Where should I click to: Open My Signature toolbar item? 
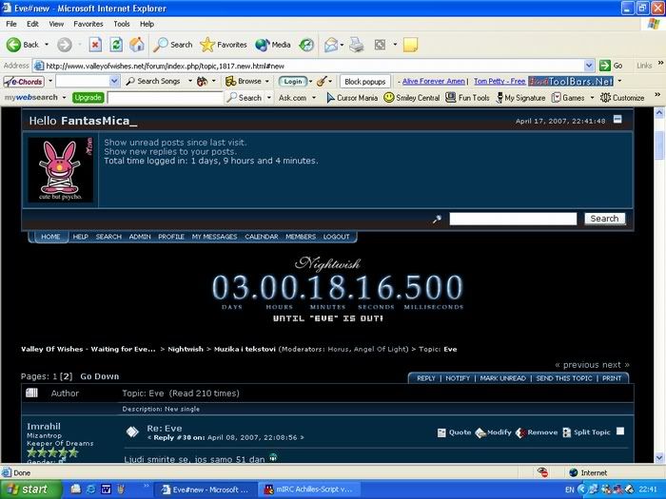coord(521,98)
